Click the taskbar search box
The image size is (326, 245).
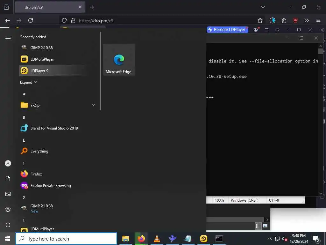[x=66, y=239]
